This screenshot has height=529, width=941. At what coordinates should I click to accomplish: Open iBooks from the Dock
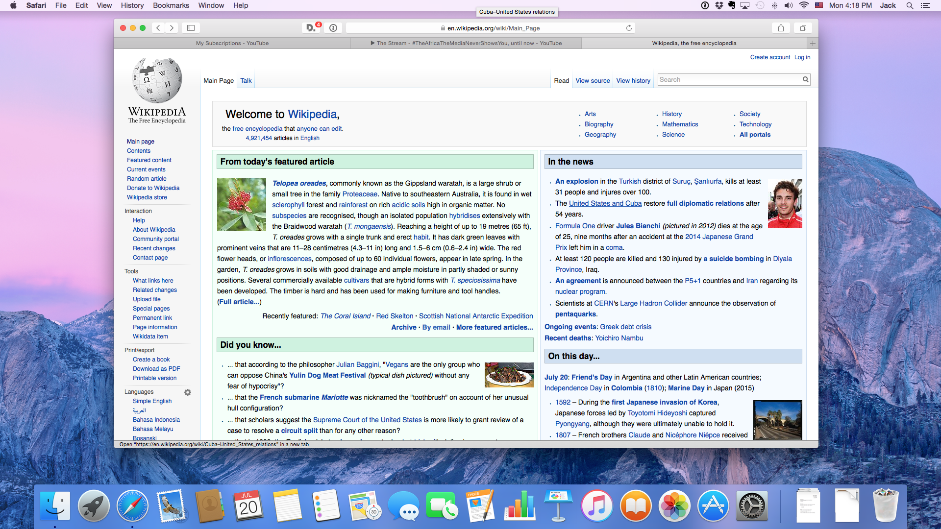pyautogui.click(x=636, y=505)
